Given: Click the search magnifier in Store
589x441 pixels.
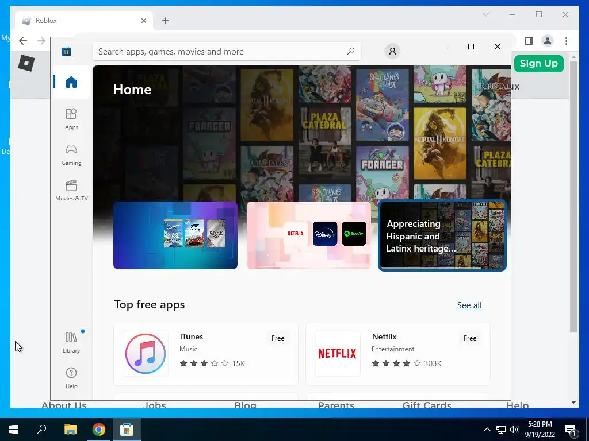Looking at the screenshot, I should (x=350, y=51).
